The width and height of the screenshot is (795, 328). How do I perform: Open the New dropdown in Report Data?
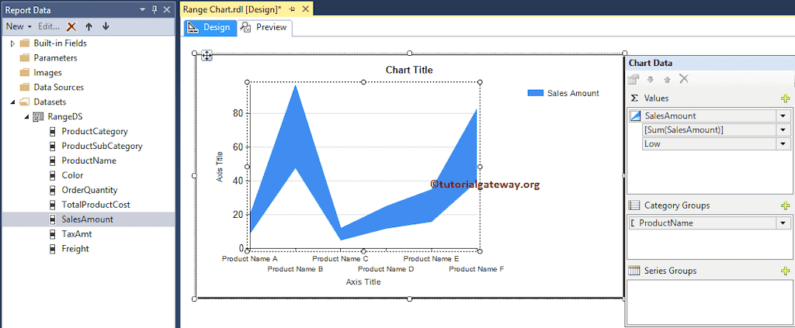pos(19,26)
